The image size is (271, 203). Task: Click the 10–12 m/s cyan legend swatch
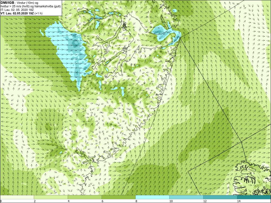186,197
